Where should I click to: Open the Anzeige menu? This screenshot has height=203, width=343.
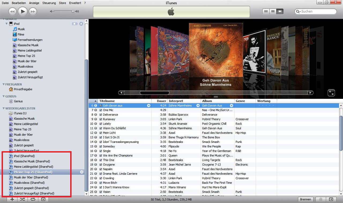34,3
